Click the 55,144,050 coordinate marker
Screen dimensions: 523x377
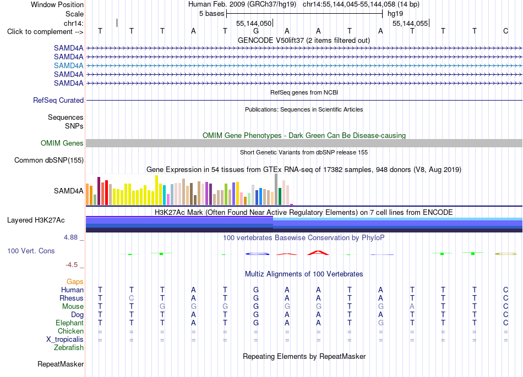tap(254, 23)
